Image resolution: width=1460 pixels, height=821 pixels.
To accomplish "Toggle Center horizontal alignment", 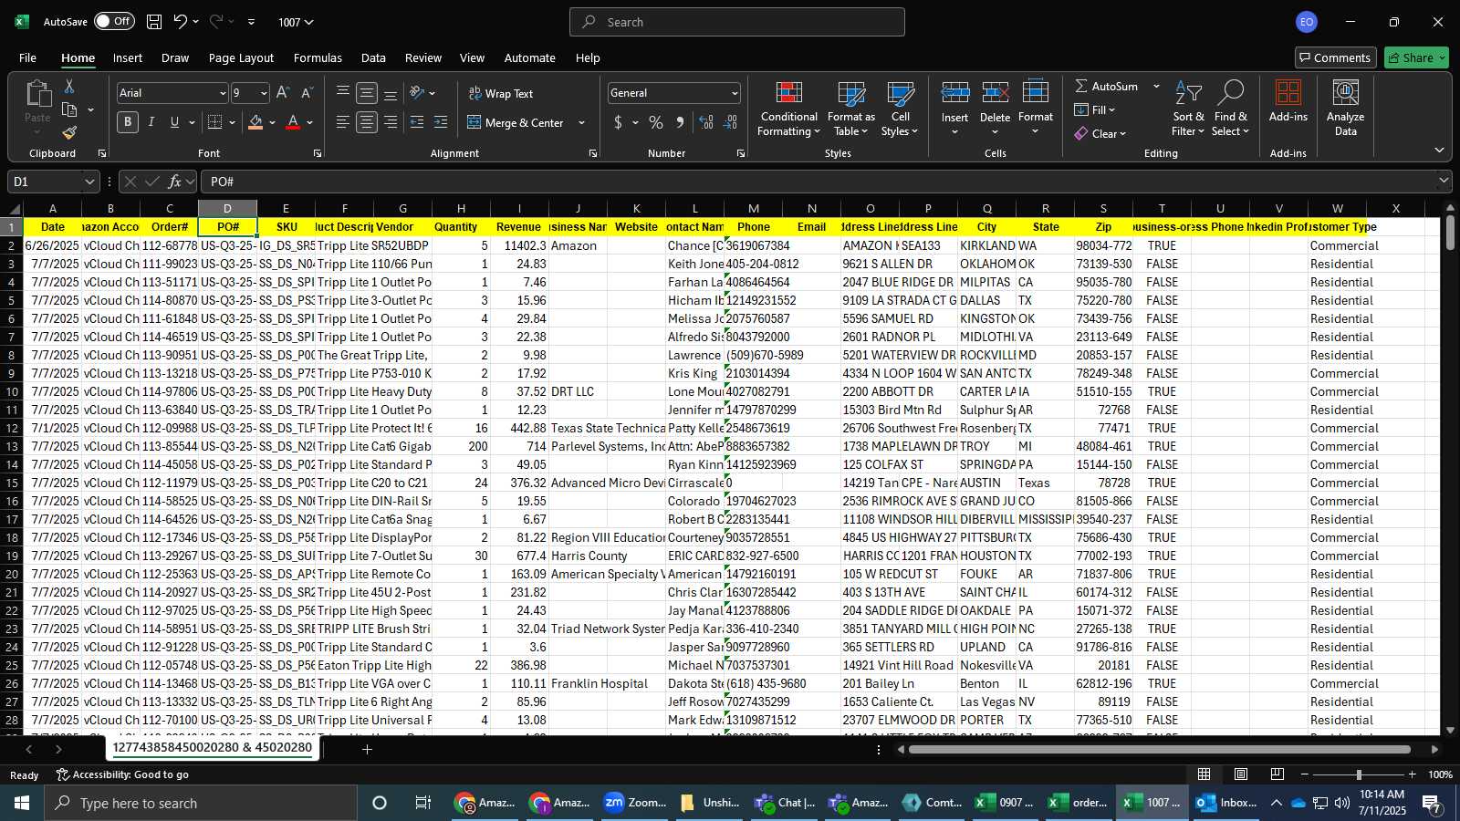I will coord(367,122).
